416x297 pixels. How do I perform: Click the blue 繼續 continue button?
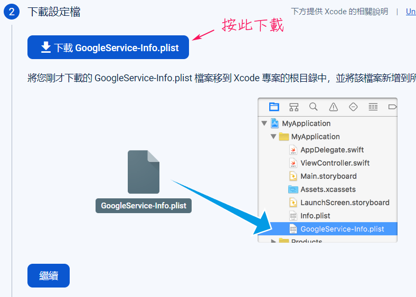pyautogui.click(x=49, y=275)
